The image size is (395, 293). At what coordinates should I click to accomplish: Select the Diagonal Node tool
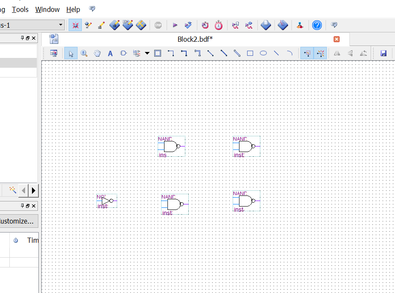pyautogui.click(x=210, y=53)
